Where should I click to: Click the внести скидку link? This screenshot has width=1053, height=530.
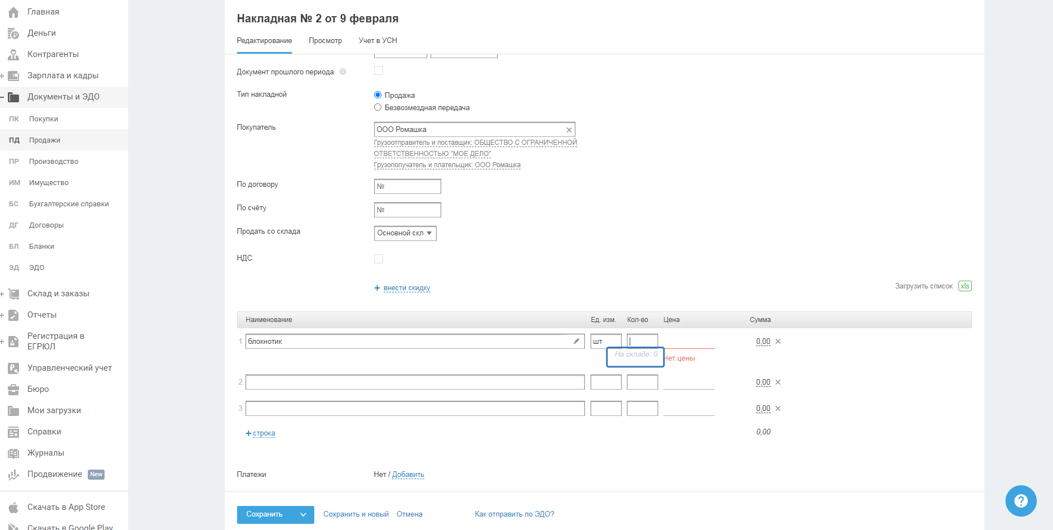407,288
